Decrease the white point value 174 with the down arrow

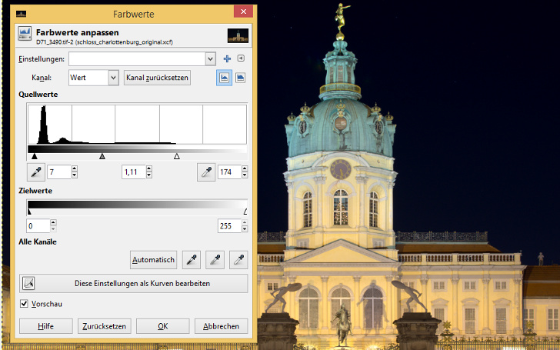pos(245,175)
